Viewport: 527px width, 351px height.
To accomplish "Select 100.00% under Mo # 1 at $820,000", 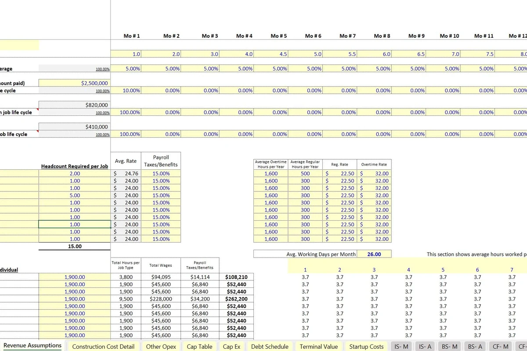I will (x=126, y=112).
